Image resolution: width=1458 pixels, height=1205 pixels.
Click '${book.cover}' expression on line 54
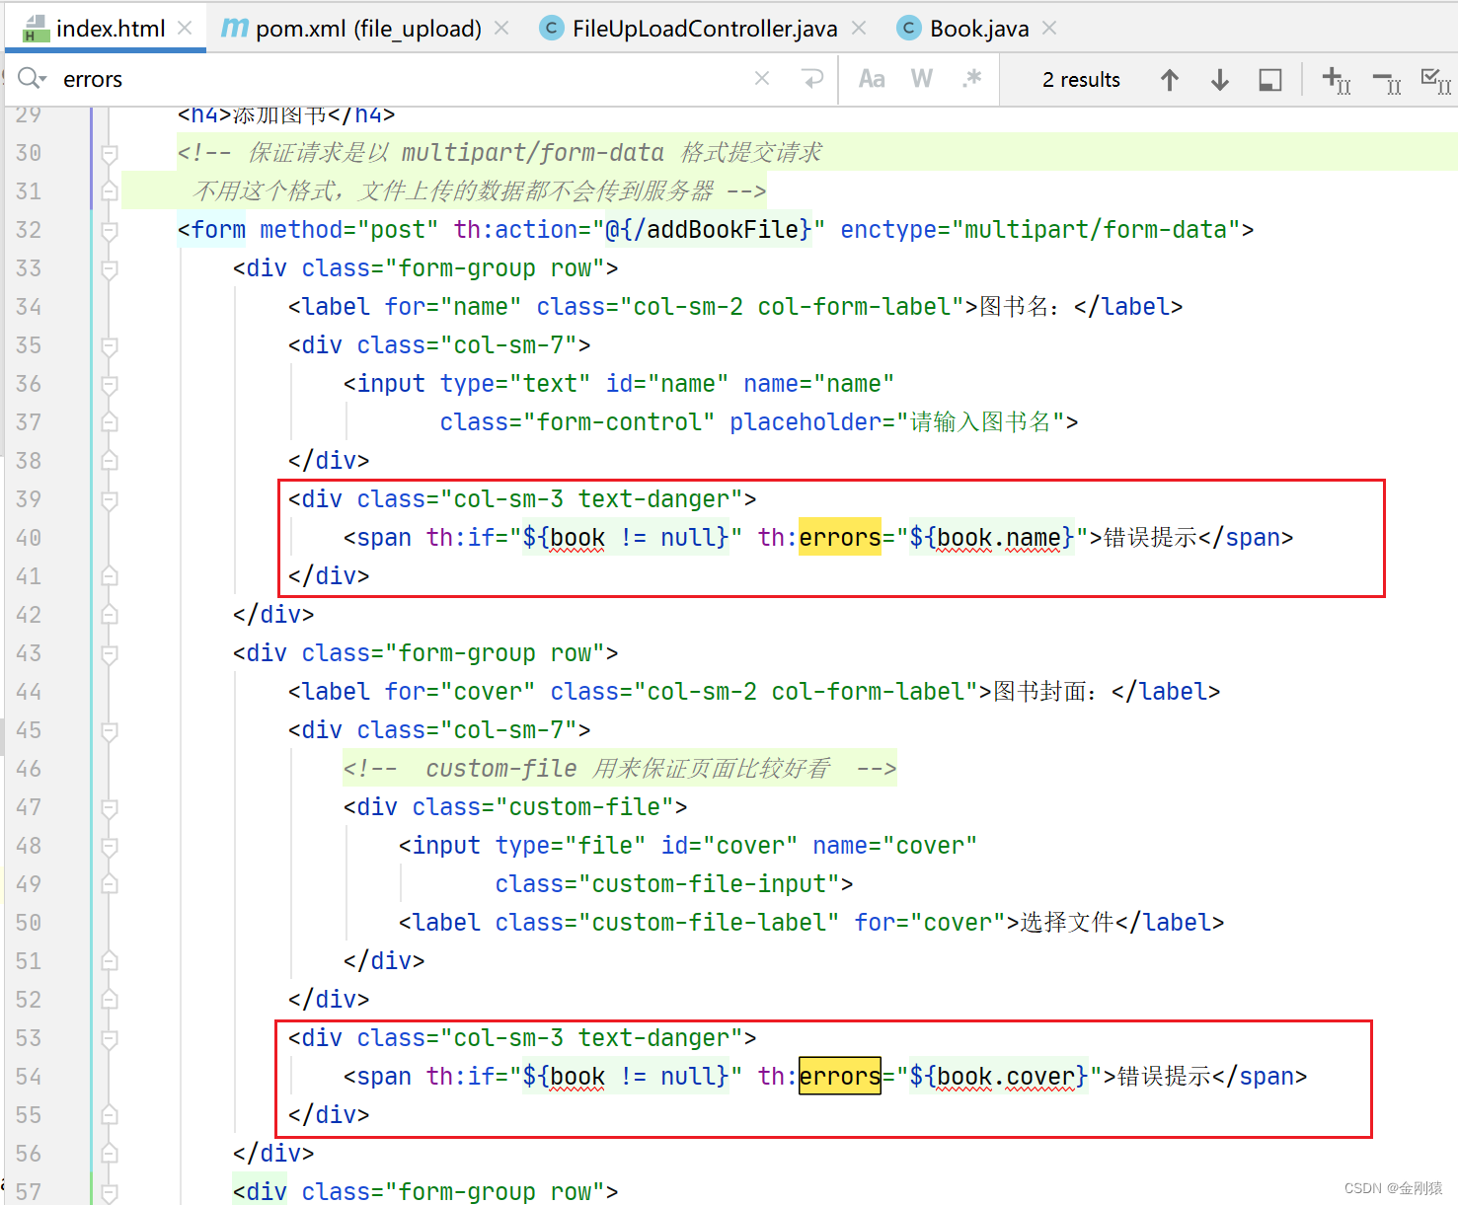tap(999, 1077)
